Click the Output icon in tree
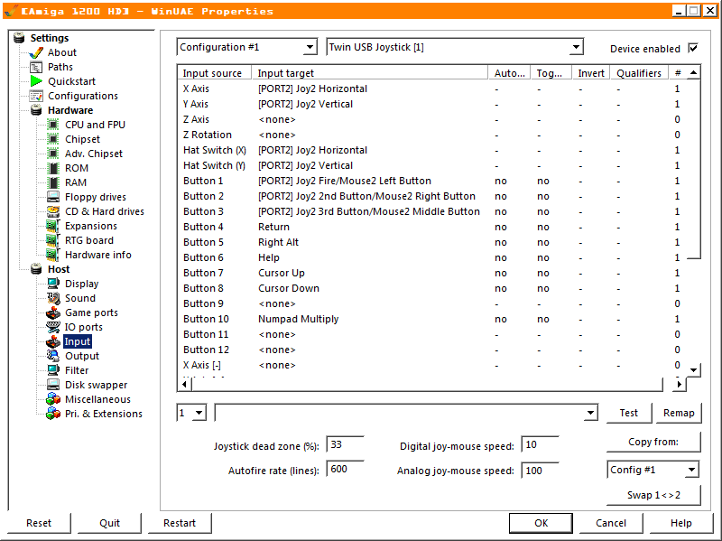722x541 pixels. (x=53, y=356)
